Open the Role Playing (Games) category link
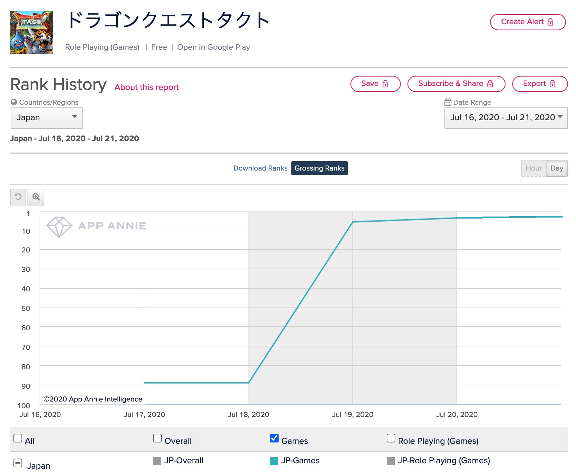Viewport: 576px width, 472px height. (102, 47)
